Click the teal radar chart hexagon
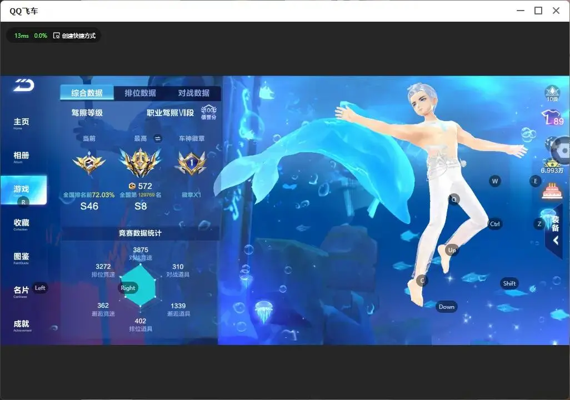The image size is (570, 400). coord(138,286)
